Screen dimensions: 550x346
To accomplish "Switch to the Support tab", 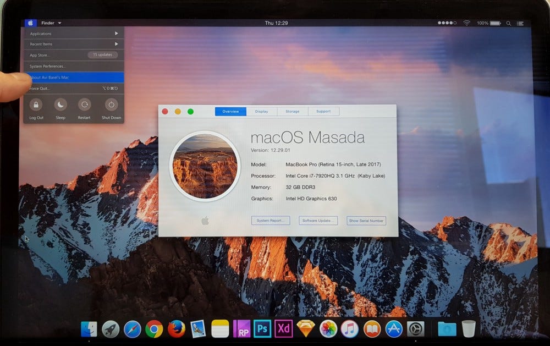I will click(x=323, y=111).
